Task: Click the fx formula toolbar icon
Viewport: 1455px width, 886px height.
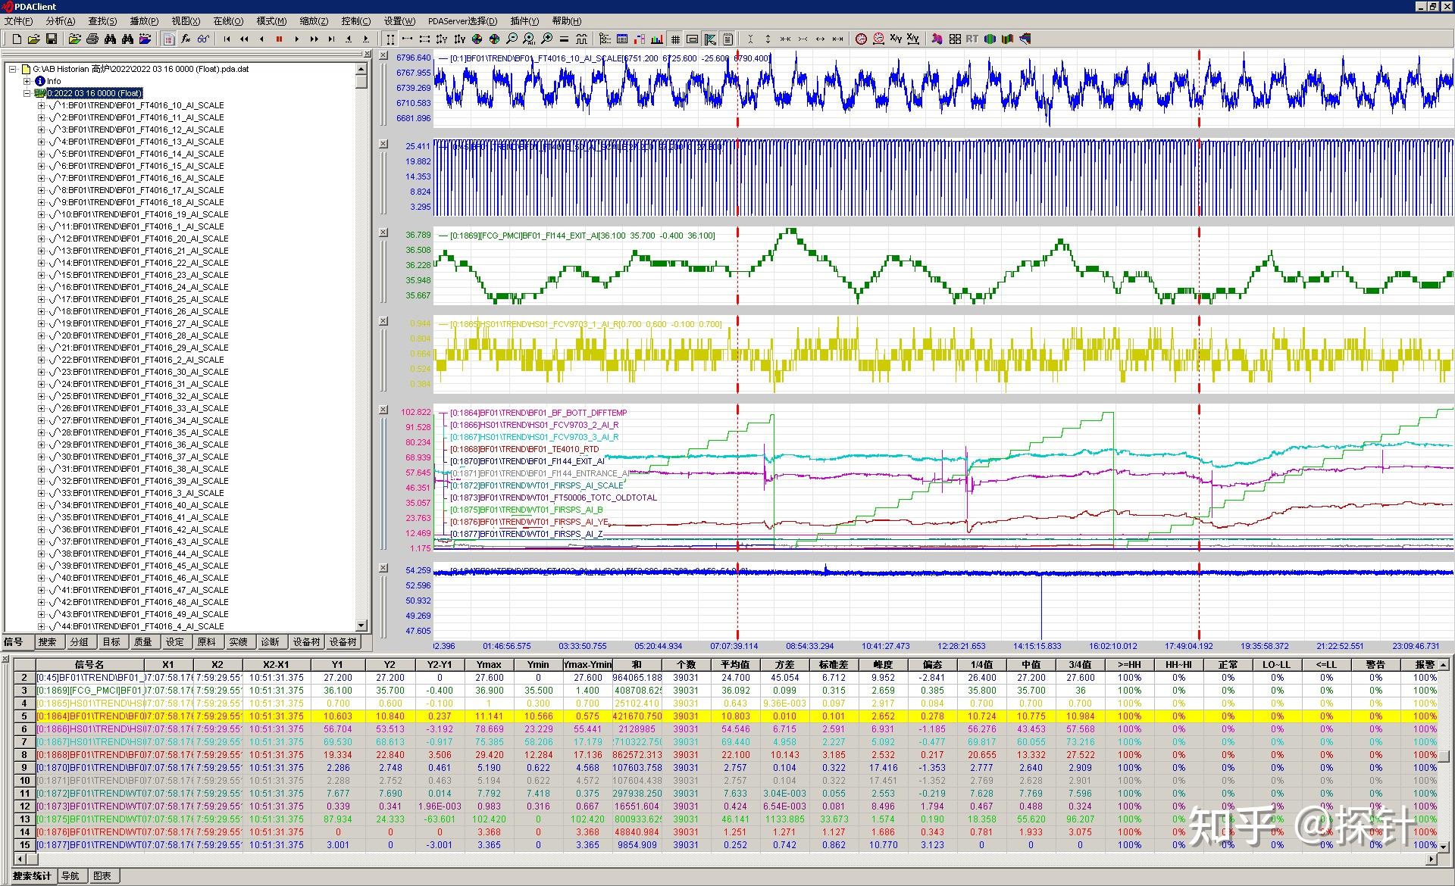Action: tap(186, 39)
